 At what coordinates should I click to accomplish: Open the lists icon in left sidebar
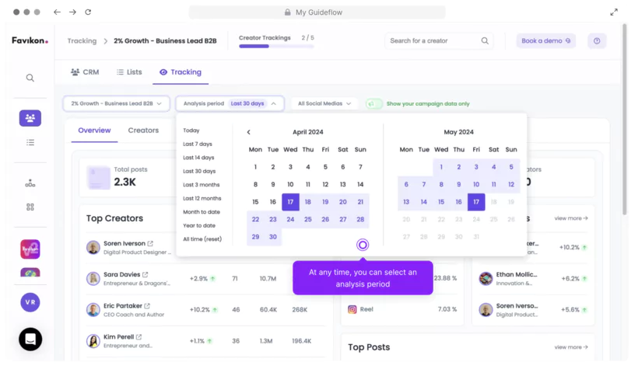(x=30, y=143)
